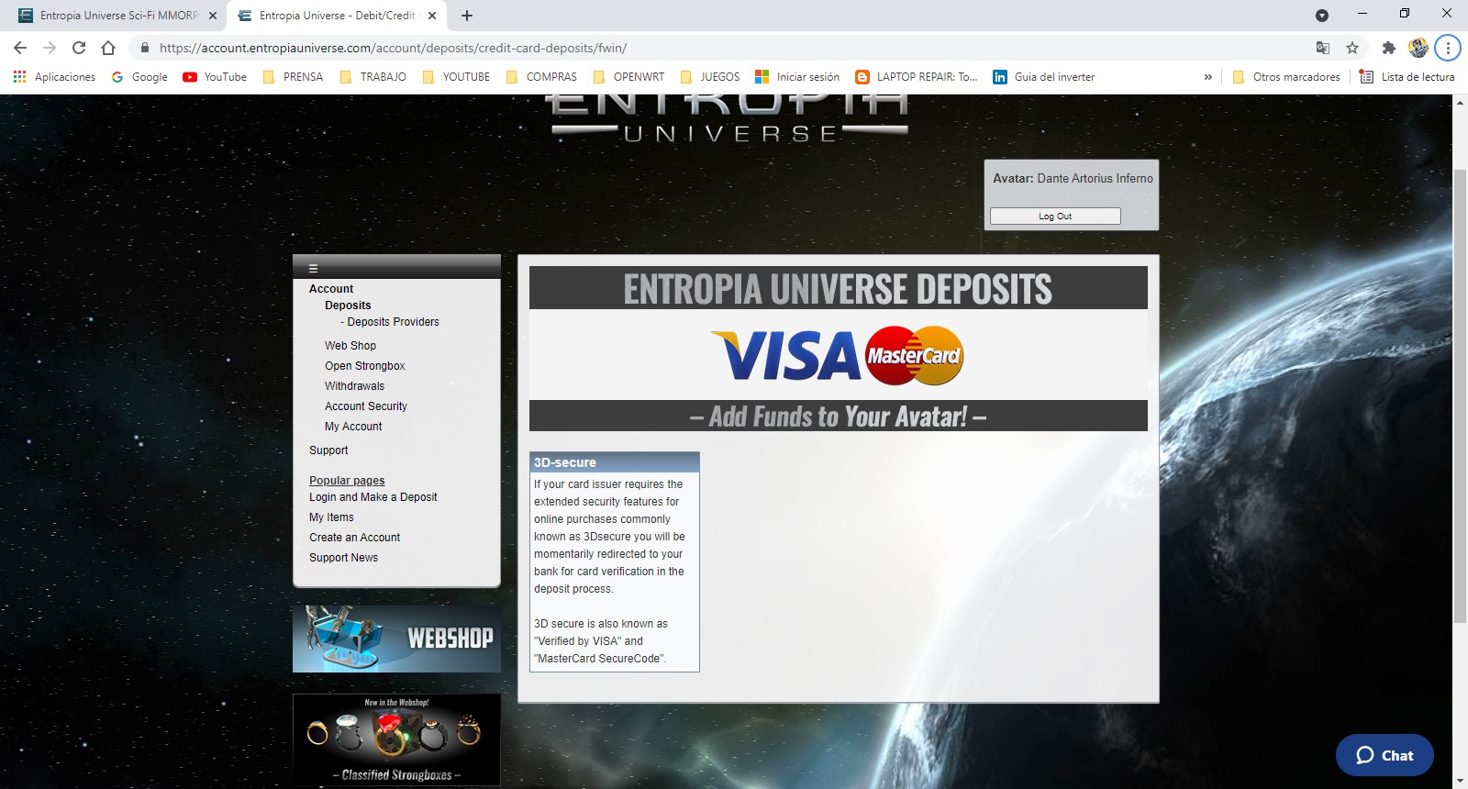Click the Entropia Universe header logo

pyautogui.click(x=730, y=119)
